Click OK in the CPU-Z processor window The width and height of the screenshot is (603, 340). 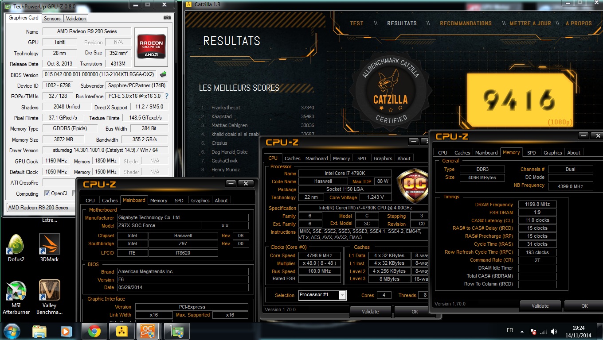click(x=411, y=312)
